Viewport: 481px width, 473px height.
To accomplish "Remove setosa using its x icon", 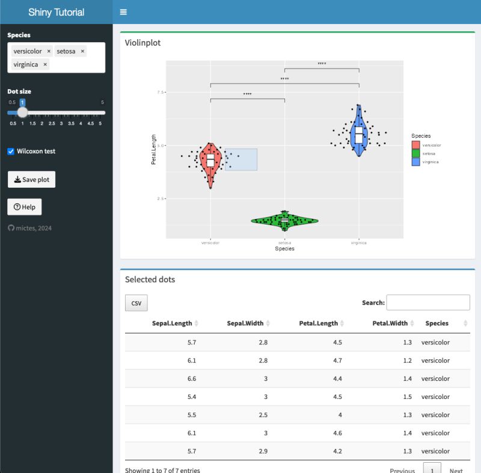I will point(82,51).
